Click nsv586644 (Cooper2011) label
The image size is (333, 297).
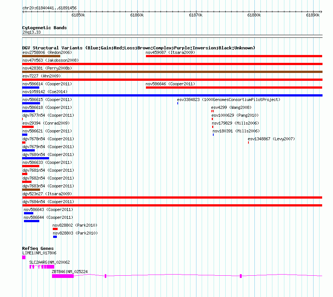(x=48, y=217)
